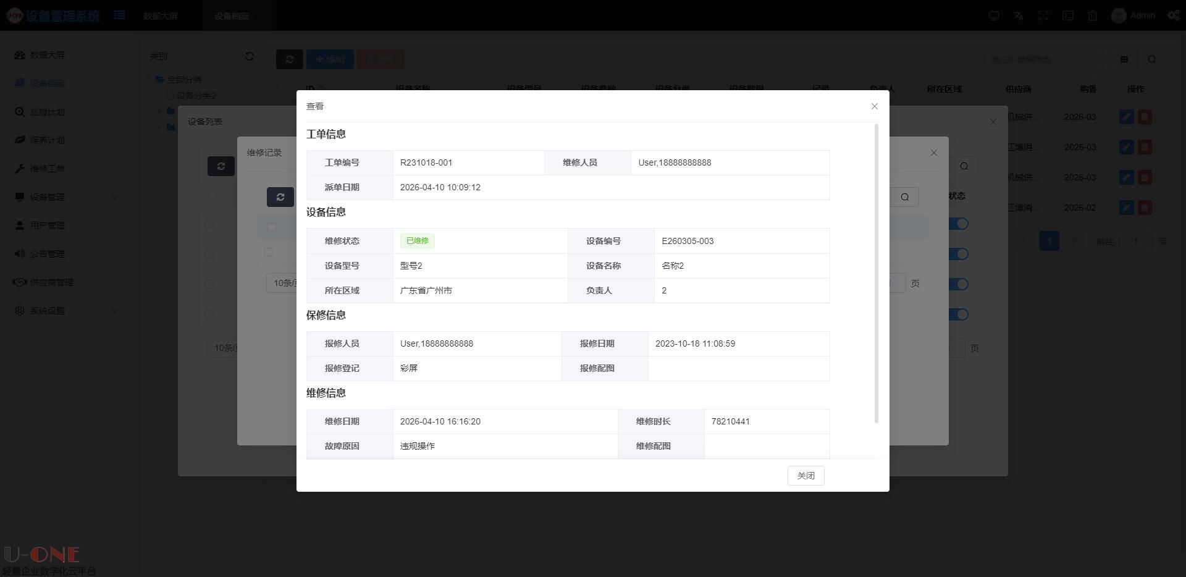Click the red delete icon in first row
Screen dimensions: 1186x577
click(x=1145, y=117)
